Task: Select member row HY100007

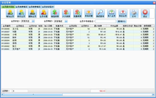Action: pos(78,32)
